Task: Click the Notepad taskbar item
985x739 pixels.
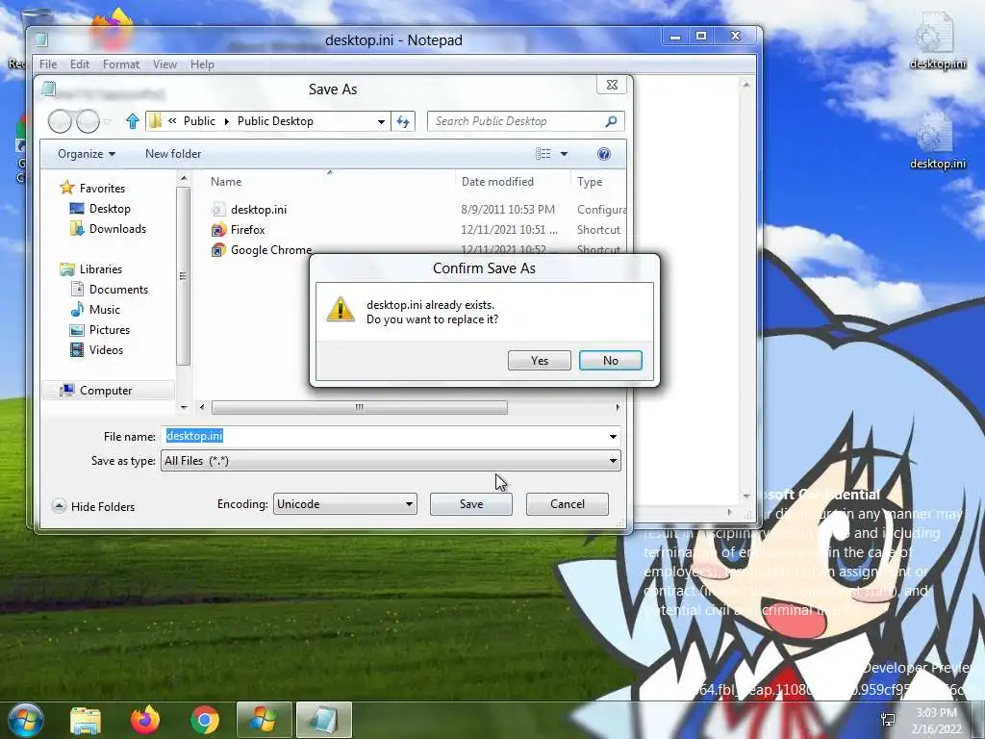Action: point(323,720)
